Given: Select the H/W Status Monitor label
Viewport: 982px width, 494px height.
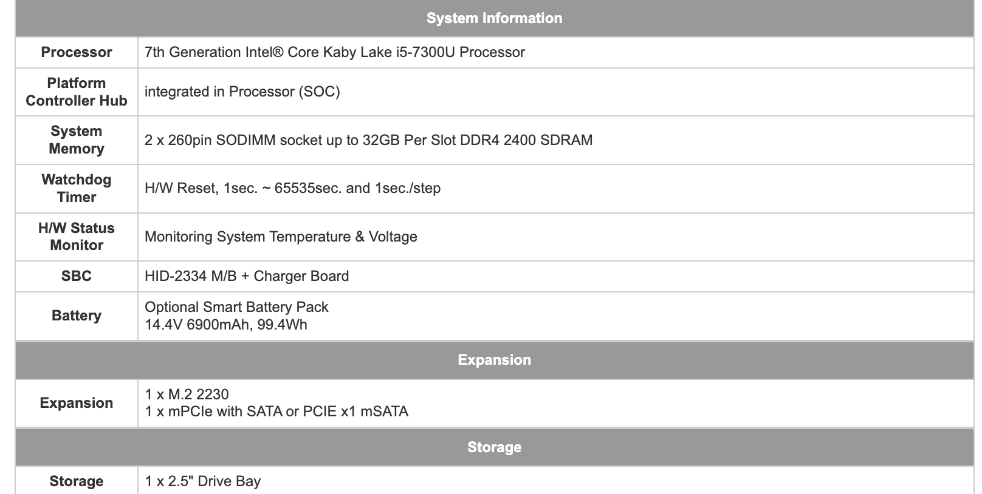Looking at the screenshot, I should (x=77, y=237).
